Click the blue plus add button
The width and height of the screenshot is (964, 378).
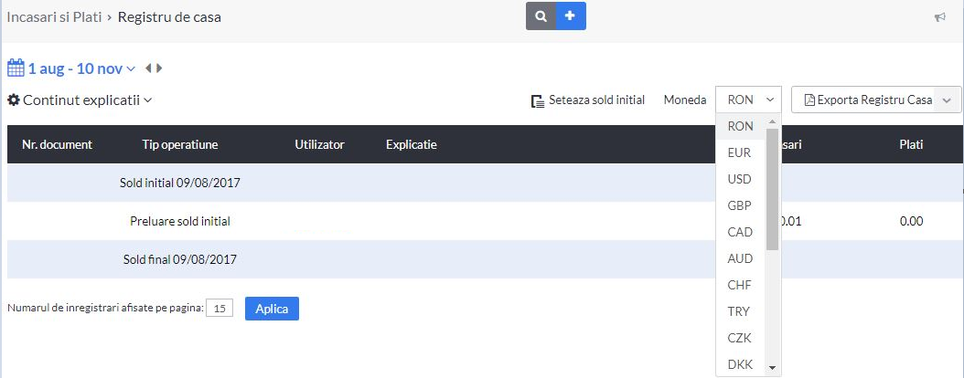coord(571,16)
